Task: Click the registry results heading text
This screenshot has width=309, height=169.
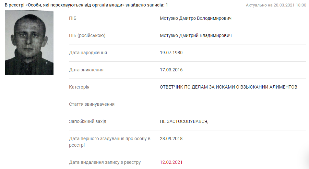Action: [86, 5]
